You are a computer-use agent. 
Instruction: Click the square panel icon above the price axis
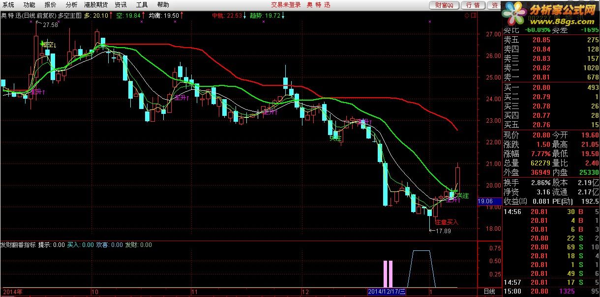473,16
